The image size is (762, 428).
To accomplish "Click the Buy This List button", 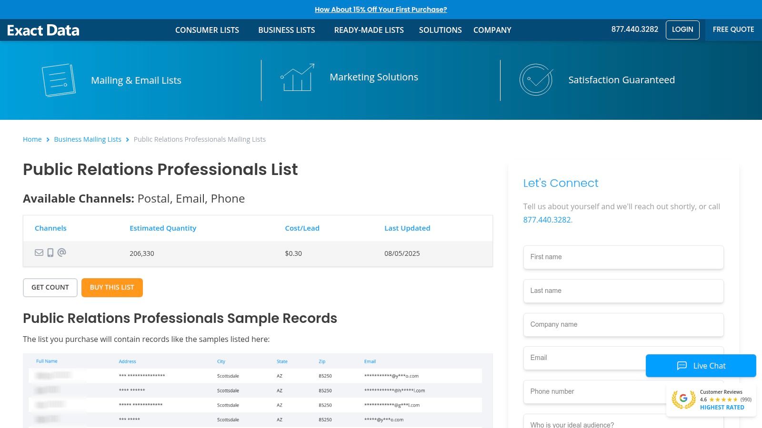I will (112, 288).
